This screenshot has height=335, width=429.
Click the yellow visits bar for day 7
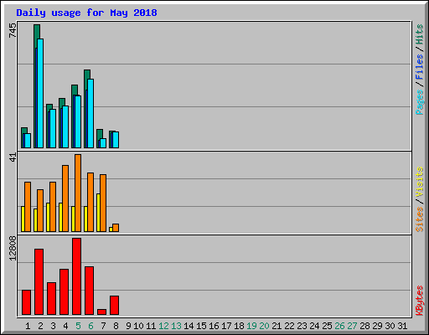98,213
